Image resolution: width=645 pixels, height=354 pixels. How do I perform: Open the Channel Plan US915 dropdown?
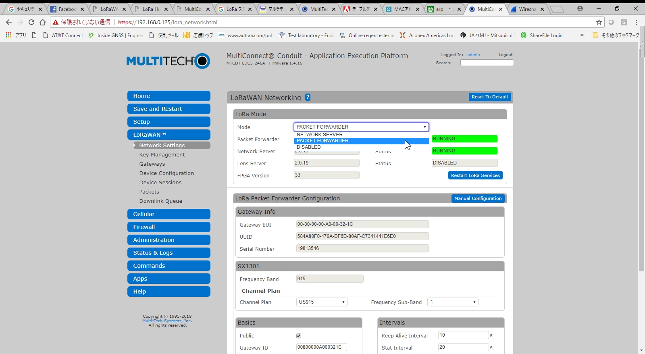(322, 302)
